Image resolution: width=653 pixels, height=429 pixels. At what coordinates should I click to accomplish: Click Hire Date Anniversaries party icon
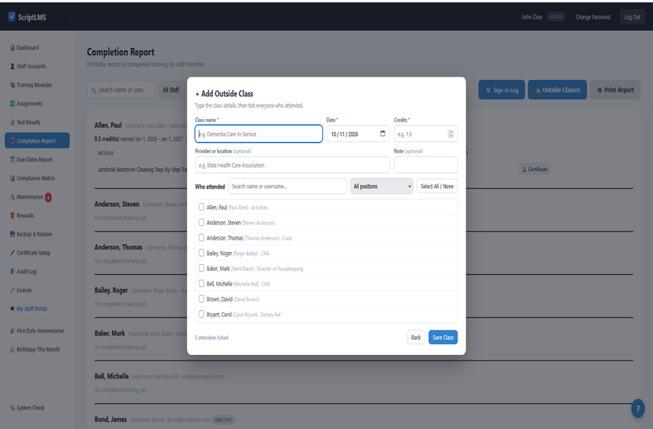[12, 331]
